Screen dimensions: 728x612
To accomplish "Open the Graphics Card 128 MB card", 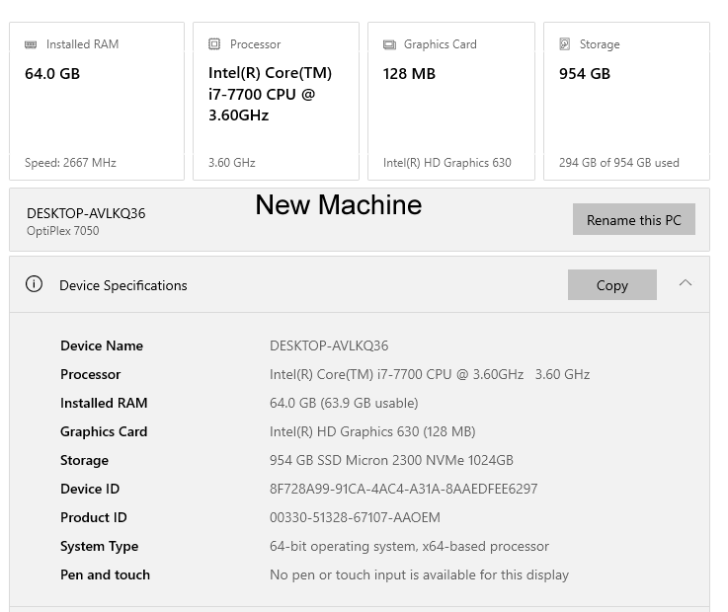I will 451,101.
